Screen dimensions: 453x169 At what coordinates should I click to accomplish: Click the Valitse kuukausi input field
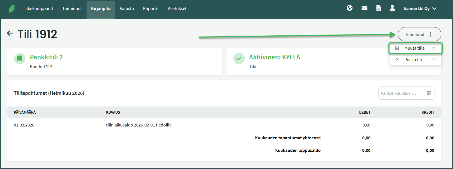pyautogui.click(x=401, y=93)
